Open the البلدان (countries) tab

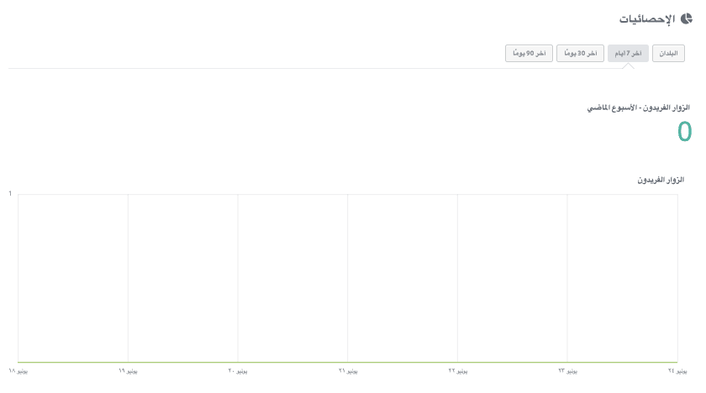coord(668,54)
